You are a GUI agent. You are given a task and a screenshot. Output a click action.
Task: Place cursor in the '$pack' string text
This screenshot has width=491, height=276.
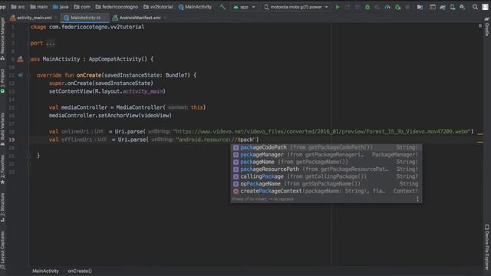[x=245, y=140]
